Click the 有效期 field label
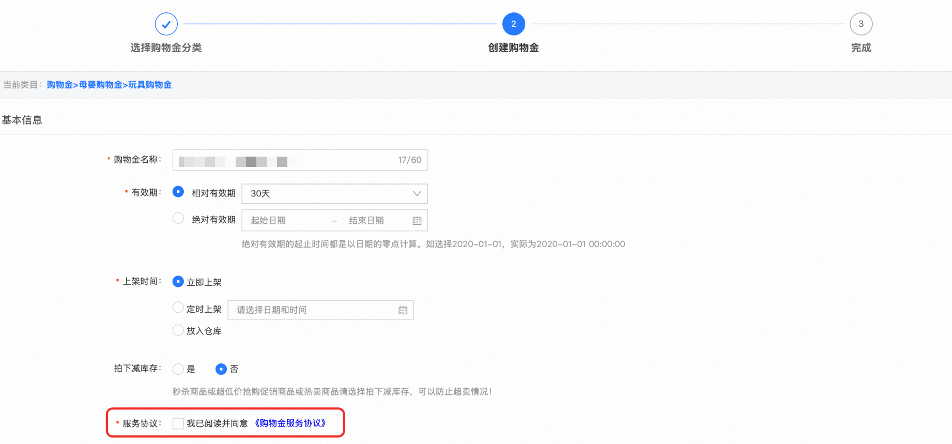952x444 pixels. (146, 192)
